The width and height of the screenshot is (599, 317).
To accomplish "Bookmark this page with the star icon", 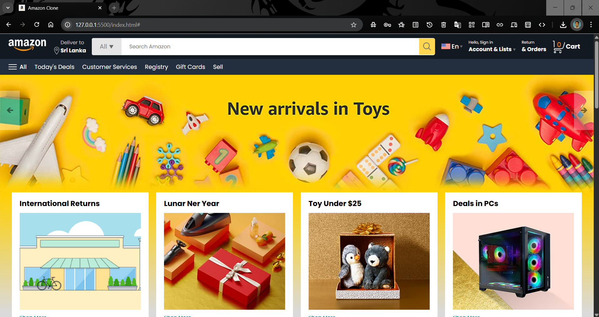I will [x=354, y=25].
